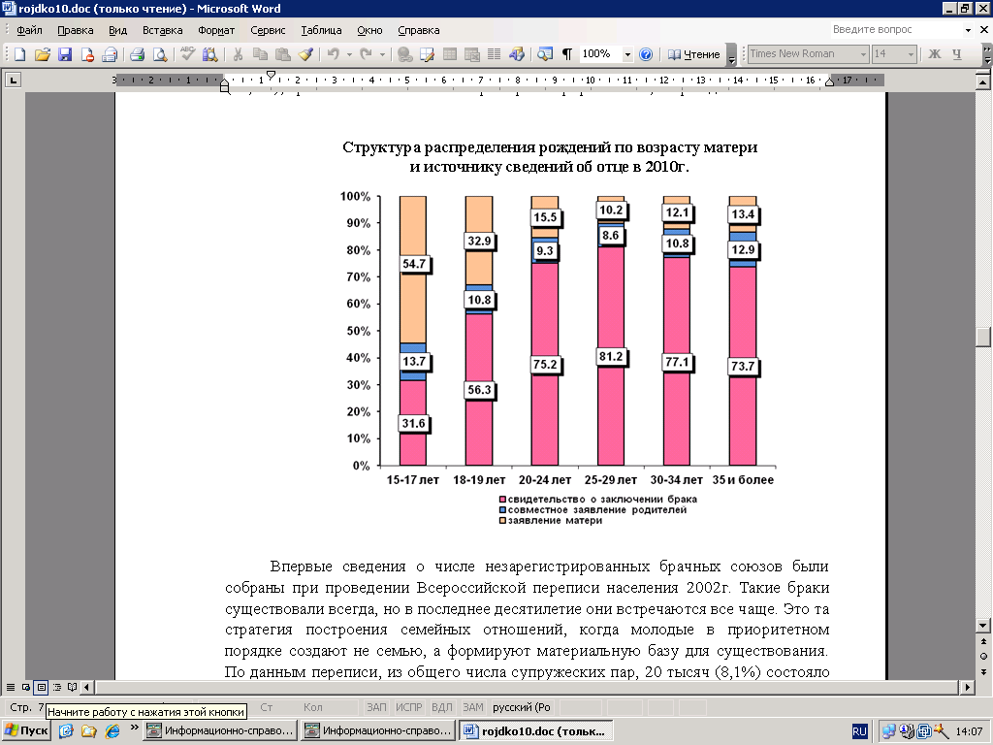Toggle underline with the Ч button
The width and height of the screenshot is (993, 745).
(957, 54)
